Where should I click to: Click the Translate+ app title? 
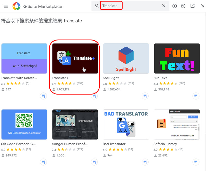60,78
